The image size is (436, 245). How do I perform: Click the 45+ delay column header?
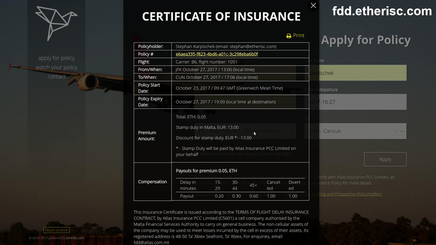pyautogui.click(x=253, y=185)
